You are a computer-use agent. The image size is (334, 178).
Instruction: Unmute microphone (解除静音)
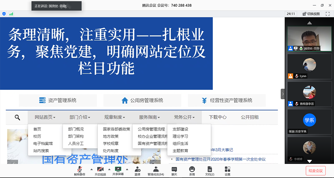tap(80, 171)
